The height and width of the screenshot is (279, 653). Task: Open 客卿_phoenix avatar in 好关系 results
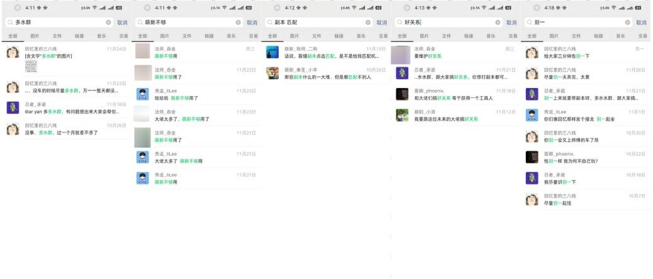(402, 94)
